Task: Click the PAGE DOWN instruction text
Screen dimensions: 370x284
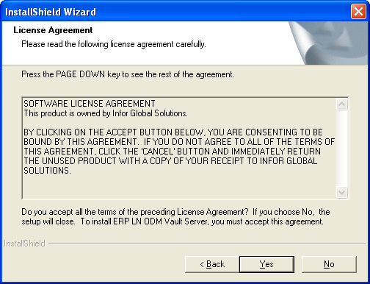Action: (128, 74)
